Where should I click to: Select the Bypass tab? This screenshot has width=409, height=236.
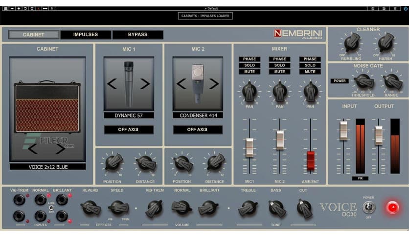point(138,35)
